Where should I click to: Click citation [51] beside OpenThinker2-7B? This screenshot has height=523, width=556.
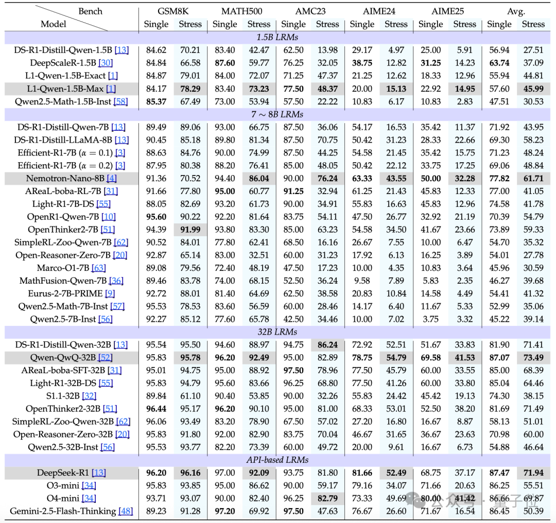click(108, 230)
